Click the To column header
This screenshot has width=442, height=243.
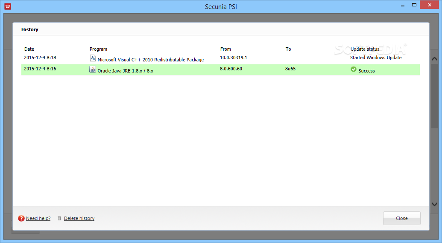click(288, 49)
